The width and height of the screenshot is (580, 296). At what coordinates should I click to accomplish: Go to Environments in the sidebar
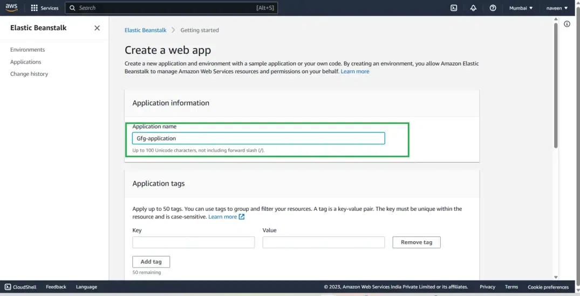point(28,50)
